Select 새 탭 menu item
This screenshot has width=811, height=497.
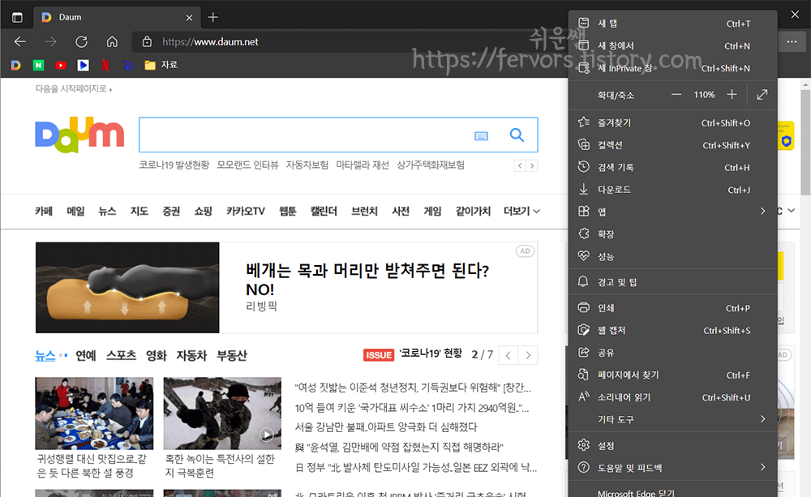(672, 24)
